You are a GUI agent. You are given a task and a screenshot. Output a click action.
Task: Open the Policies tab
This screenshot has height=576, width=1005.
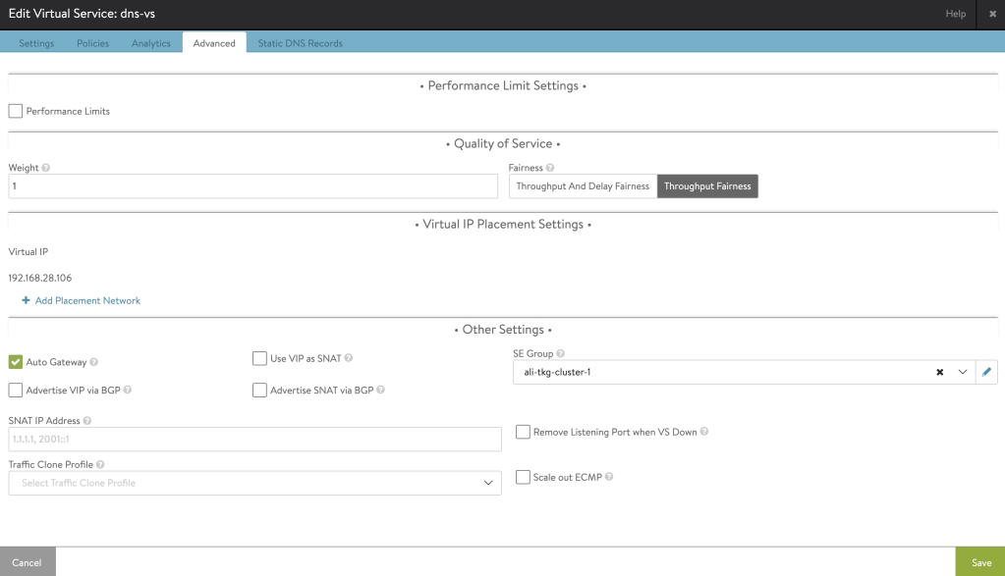[x=92, y=43]
